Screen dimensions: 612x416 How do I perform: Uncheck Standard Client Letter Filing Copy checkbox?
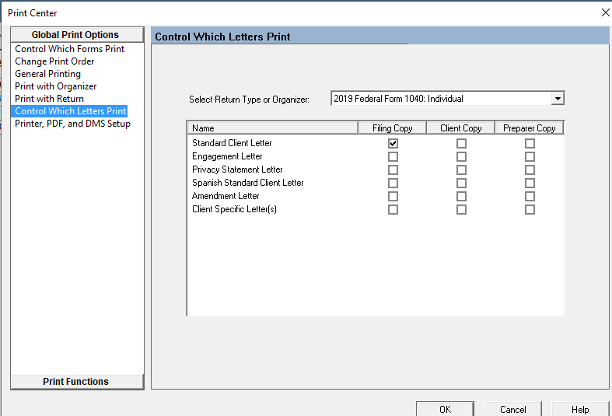point(393,143)
